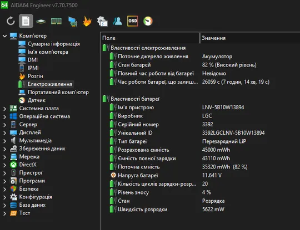Click the value 26059 с remaining time
Screen dimensions: 300x230
[236, 82]
